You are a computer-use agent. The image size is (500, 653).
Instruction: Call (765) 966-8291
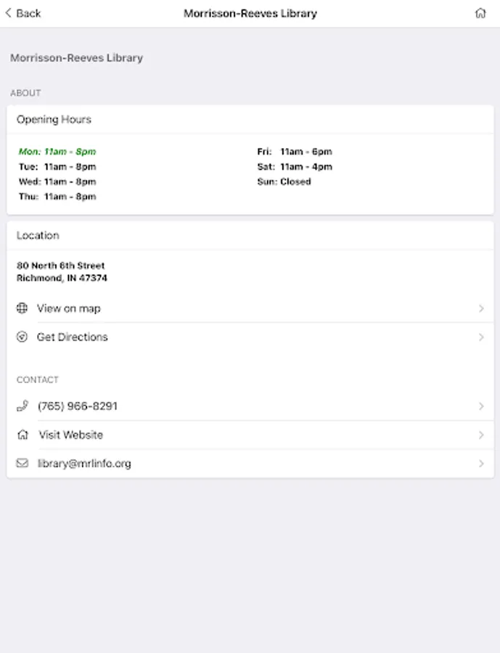point(78,406)
